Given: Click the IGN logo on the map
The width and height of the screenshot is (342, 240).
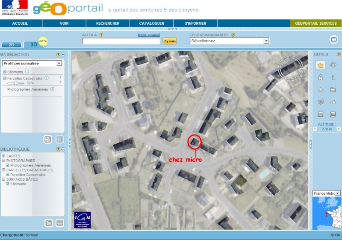Looking at the screenshot, I should pyautogui.click(x=82, y=220).
